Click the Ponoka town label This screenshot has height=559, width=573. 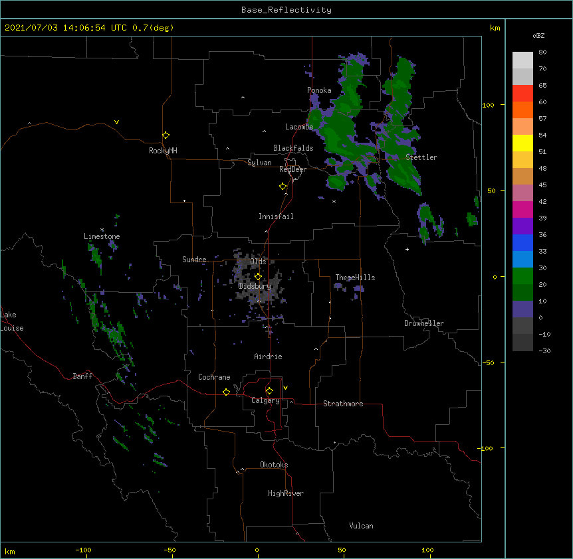(x=319, y=90)
